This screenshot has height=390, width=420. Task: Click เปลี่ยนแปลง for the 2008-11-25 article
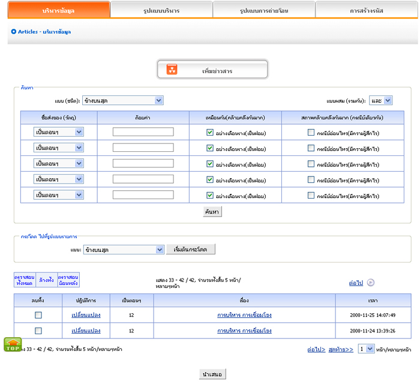[86, 315]
